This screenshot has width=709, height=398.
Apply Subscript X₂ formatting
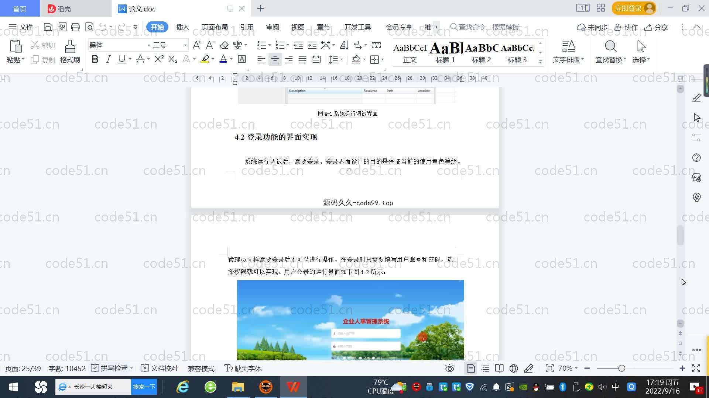point(172,59)
